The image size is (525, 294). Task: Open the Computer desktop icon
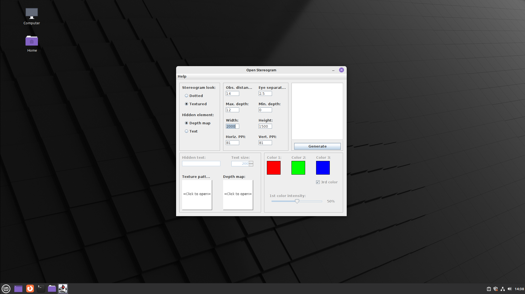(x=31, y=16)
